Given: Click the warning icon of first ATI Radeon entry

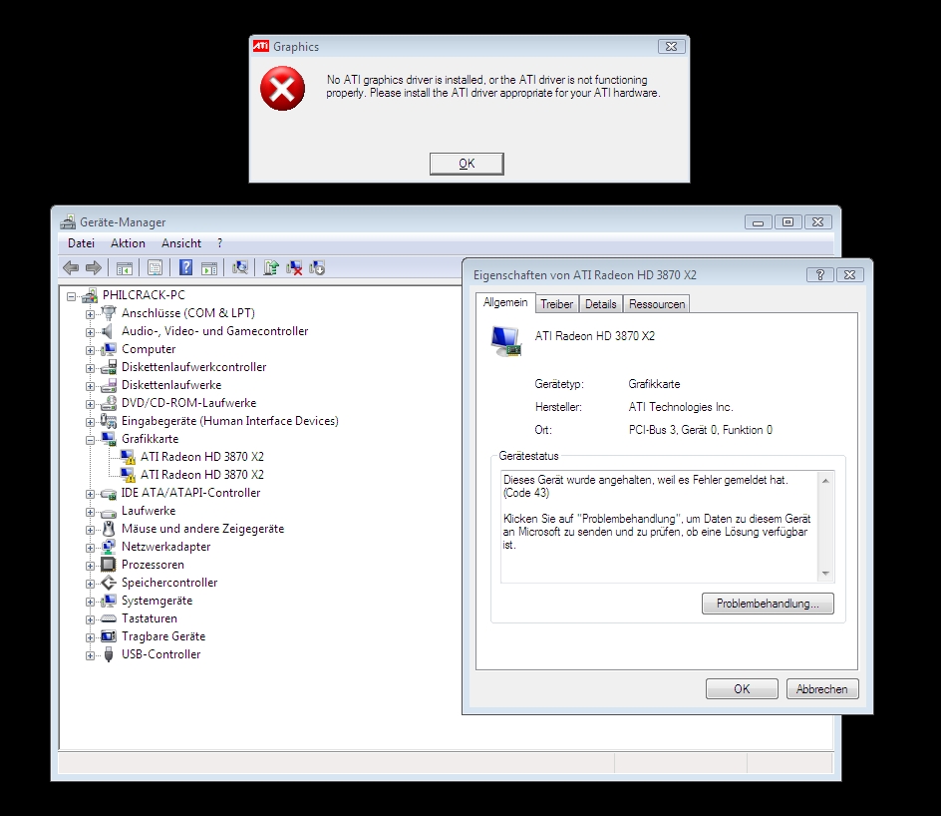Looking at the screenshot, I should (128, 458).
